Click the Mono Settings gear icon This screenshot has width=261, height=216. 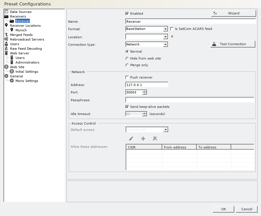[x=11, y=81]
